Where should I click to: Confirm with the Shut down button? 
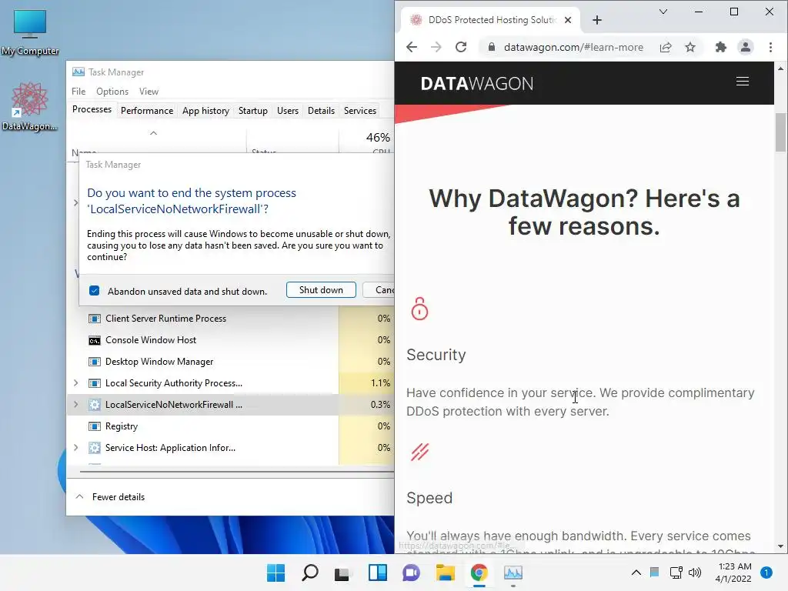click(321, 290)
